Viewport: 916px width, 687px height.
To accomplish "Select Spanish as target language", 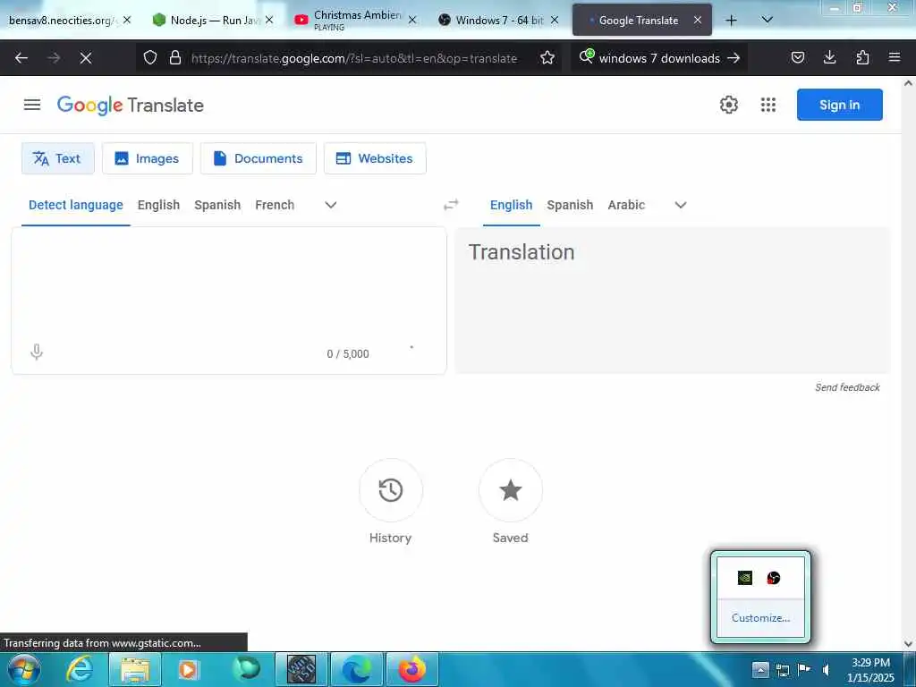I will coord(570,205).
